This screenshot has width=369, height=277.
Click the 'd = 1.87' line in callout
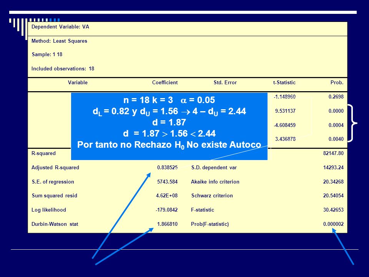pos(169,122)
